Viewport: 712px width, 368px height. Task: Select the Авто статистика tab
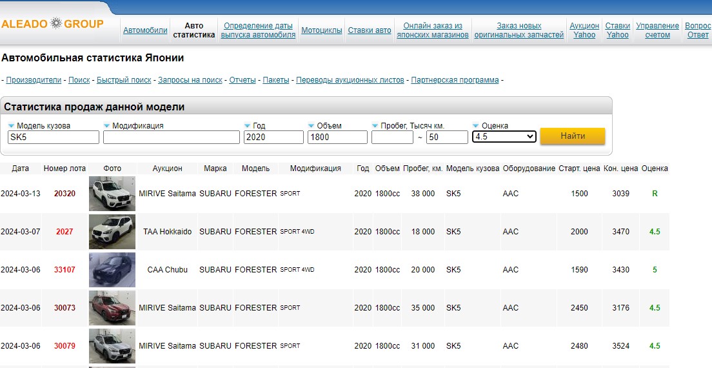click(x=194, y=30)
